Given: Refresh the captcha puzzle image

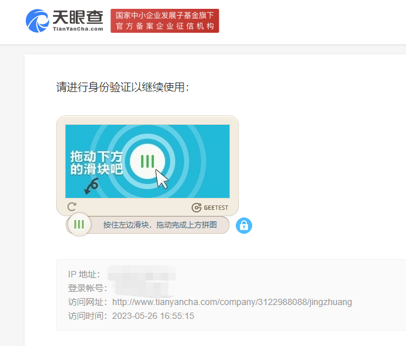Looking at the screenshot, I should tap(72, 207).
